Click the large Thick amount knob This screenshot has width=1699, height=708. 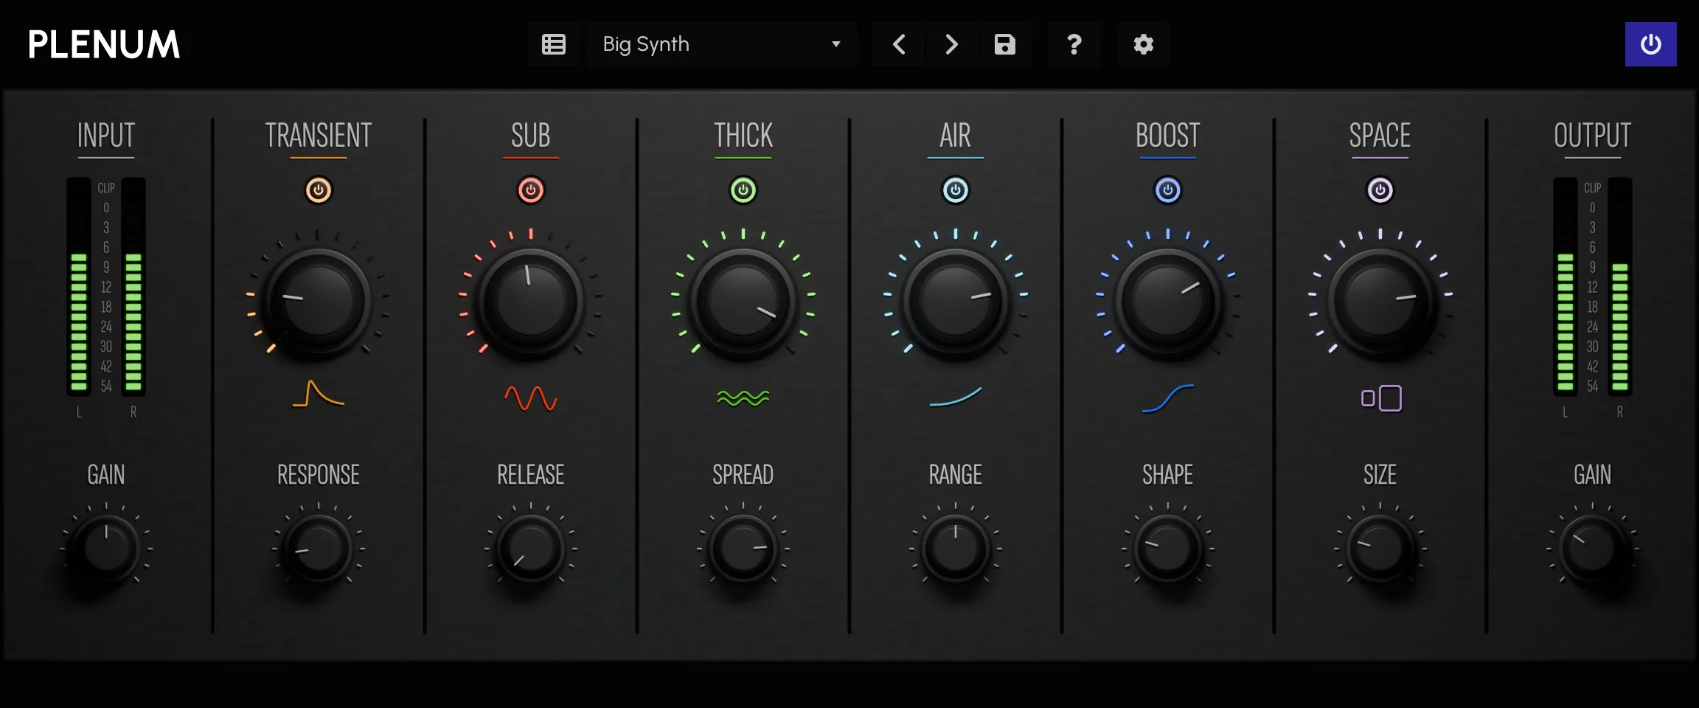pos(743,302)
